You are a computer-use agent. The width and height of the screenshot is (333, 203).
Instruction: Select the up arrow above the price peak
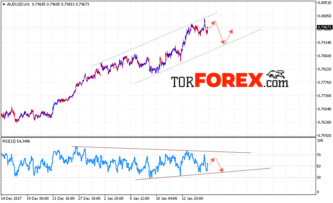(x=212, y=25)
